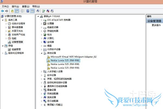
Task: Open the 帮助(H) menu
Action: pyautogui.click(x=36, y=7)
